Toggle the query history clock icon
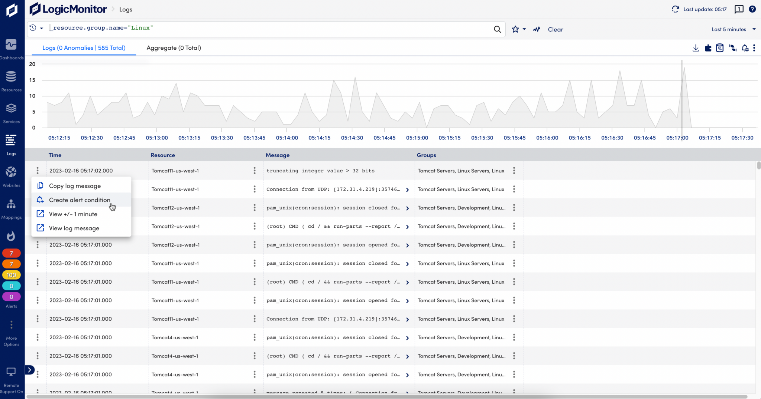This screenshot has height=399, width=761. [33, 27]
